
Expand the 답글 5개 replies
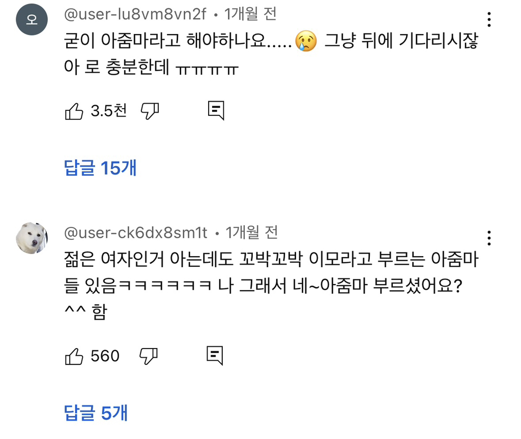coord(96,413)
